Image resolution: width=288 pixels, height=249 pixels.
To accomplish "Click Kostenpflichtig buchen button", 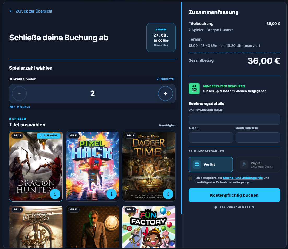I will pos(234,195).
